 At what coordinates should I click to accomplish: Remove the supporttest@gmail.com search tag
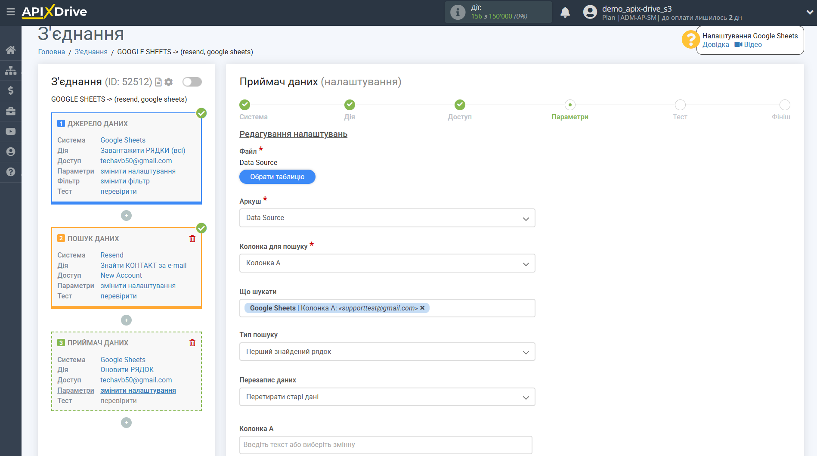pyautogui.click(x=422, y=308)
